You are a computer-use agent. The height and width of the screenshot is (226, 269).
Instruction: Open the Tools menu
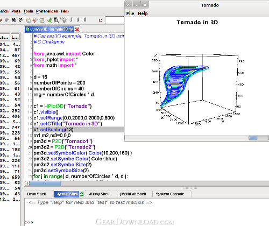(x=28, y=11)
